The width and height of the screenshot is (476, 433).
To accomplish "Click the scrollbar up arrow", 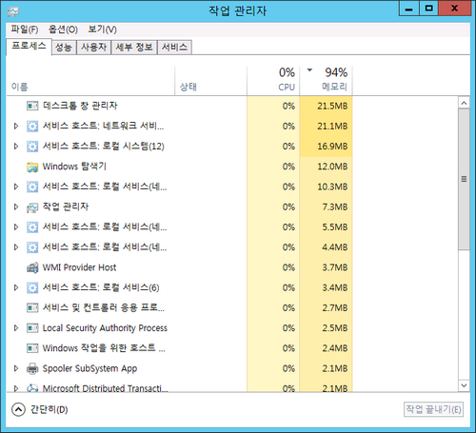I will click(x=464, y=103).
